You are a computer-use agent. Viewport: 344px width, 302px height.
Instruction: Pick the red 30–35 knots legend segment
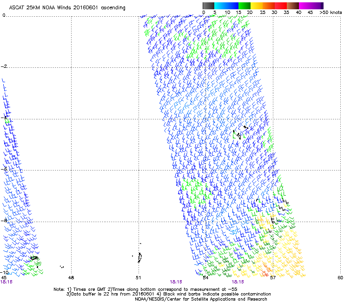point(281,6)
